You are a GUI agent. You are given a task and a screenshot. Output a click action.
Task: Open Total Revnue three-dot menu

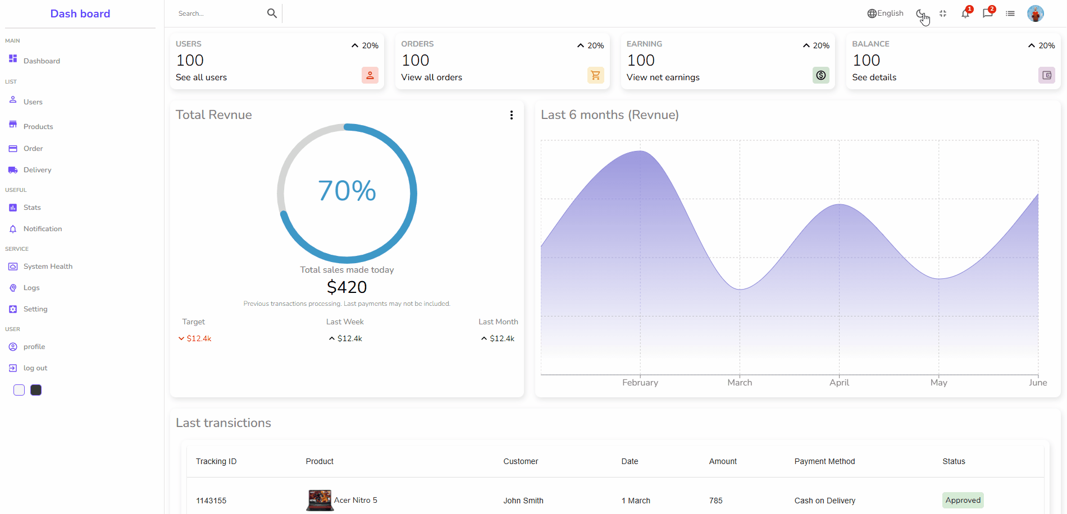[x=512, y=115]
